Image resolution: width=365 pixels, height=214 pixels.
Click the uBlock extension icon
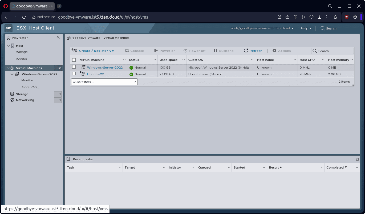[347, 17]
